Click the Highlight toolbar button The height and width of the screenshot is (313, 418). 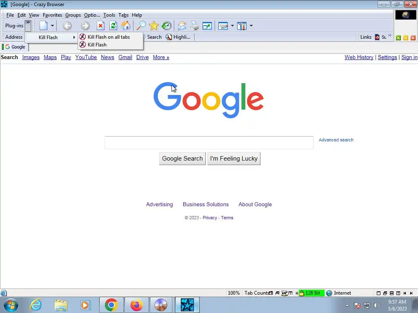pyautogui.click(x=178, y=37)
